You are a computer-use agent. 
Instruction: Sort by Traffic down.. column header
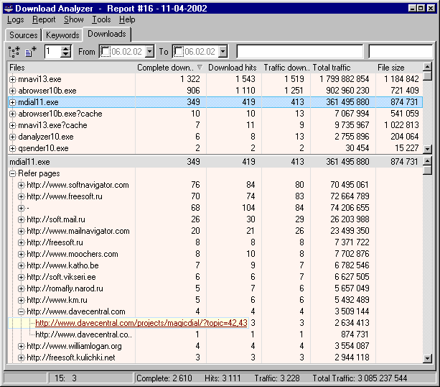coord(286,68)
